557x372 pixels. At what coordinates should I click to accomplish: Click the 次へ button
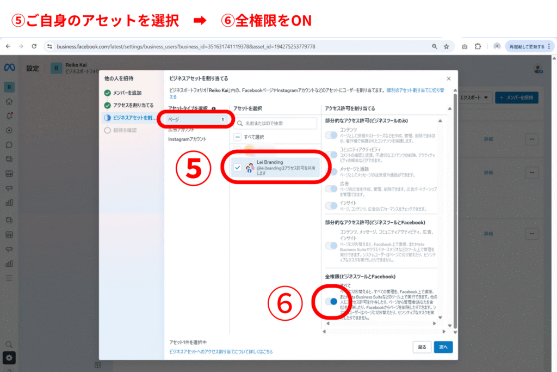tap(443, 346)
